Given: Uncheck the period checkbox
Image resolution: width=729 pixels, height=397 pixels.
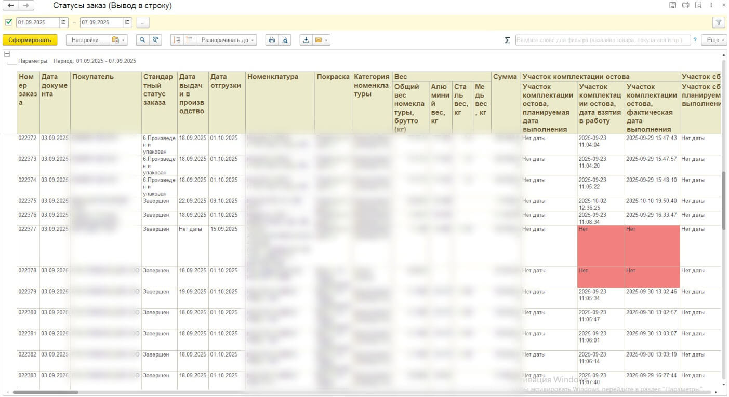Looking at the screenshot, I should [8, 22].
